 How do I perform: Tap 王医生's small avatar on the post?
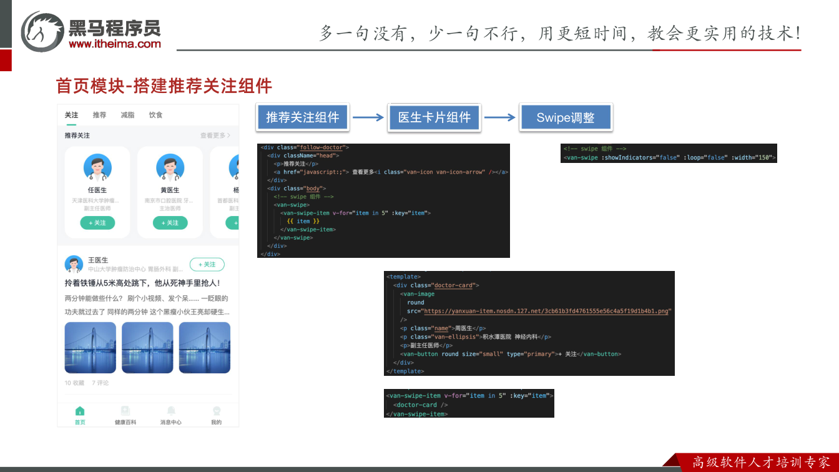74,264
